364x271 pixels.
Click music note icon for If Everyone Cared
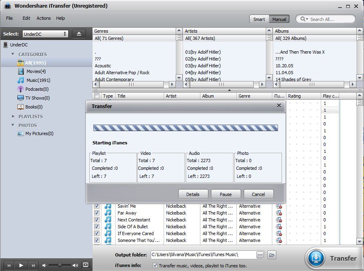point(108,233)
